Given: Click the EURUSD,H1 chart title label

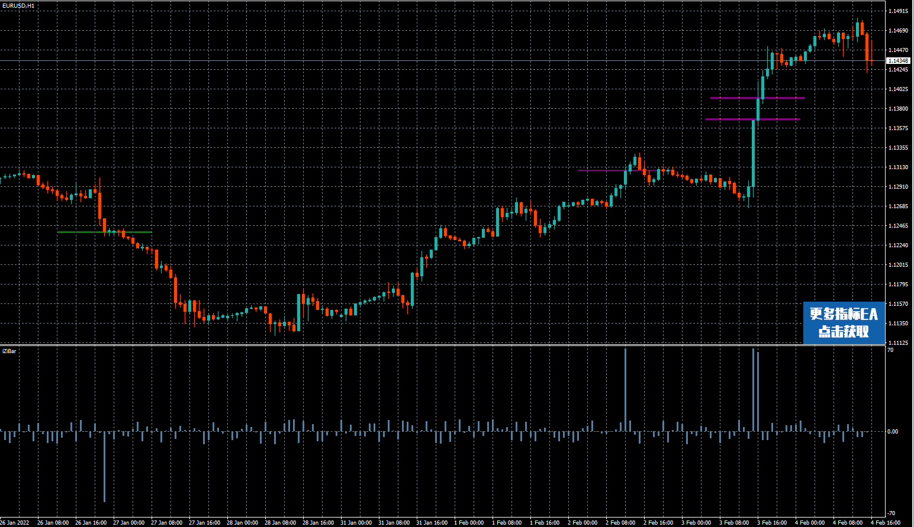Looking at the screenshot, I should coord(18,5).
